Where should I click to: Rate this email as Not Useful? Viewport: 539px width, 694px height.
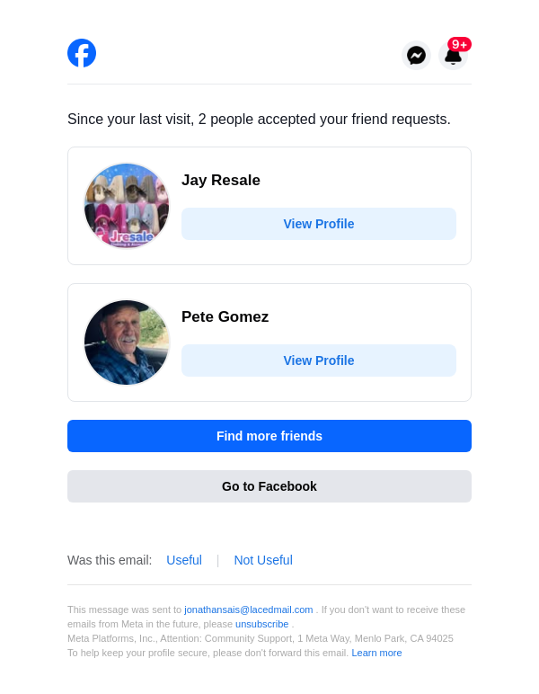tap(263, 560)
